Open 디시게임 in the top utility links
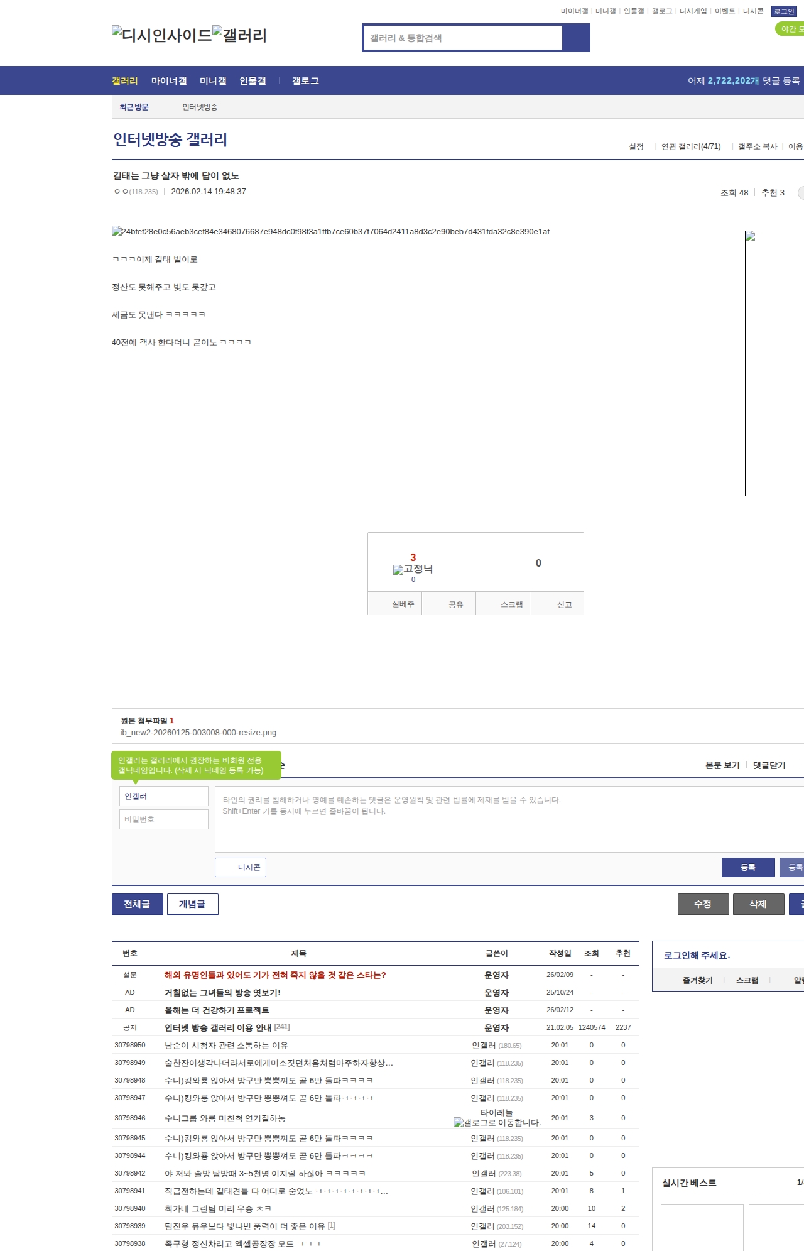This screenshot has width=804, height=1251. (x=693, y=11)
